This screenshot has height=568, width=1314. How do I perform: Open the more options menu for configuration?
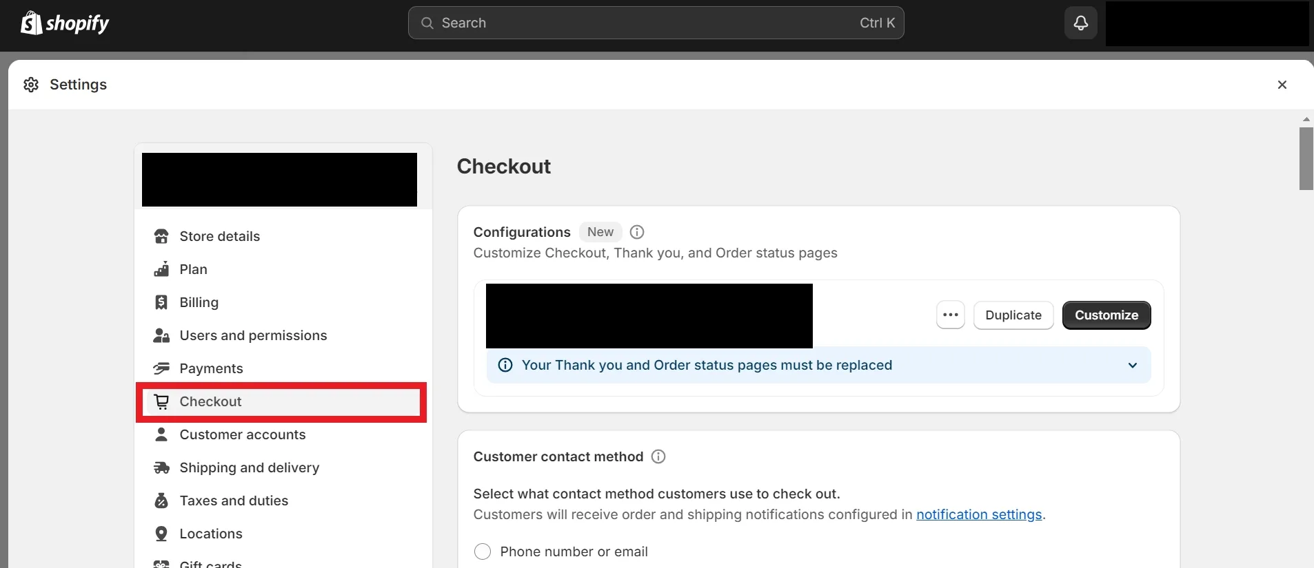tap(950, 315)
